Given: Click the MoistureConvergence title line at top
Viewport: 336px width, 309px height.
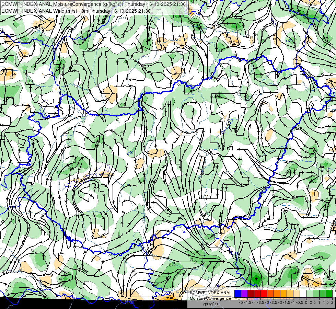Looking at the screenshot, I should 94,4.
